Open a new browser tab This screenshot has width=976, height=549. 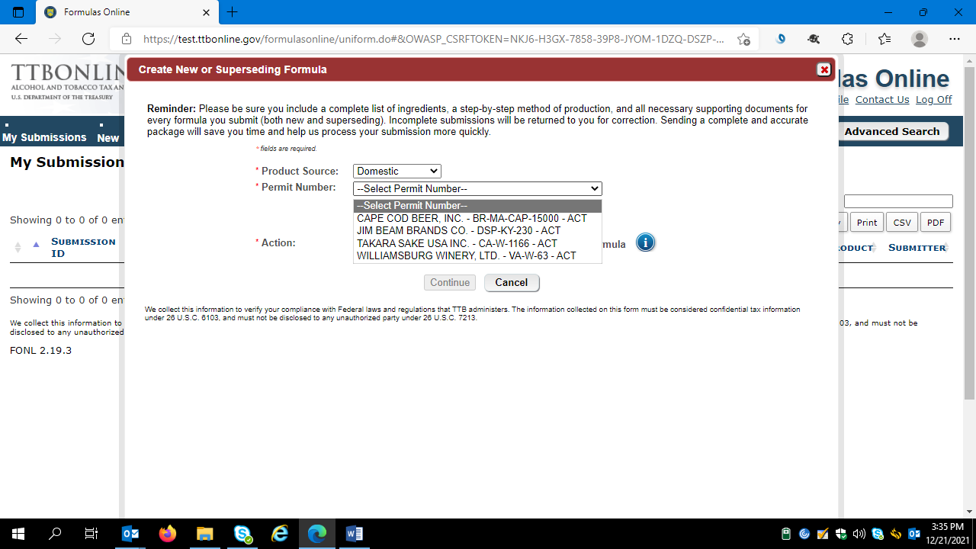(233, 12)
